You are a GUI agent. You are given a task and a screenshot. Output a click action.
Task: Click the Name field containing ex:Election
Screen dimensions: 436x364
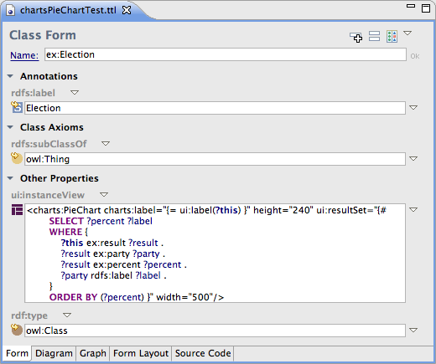tap(226, 54)
